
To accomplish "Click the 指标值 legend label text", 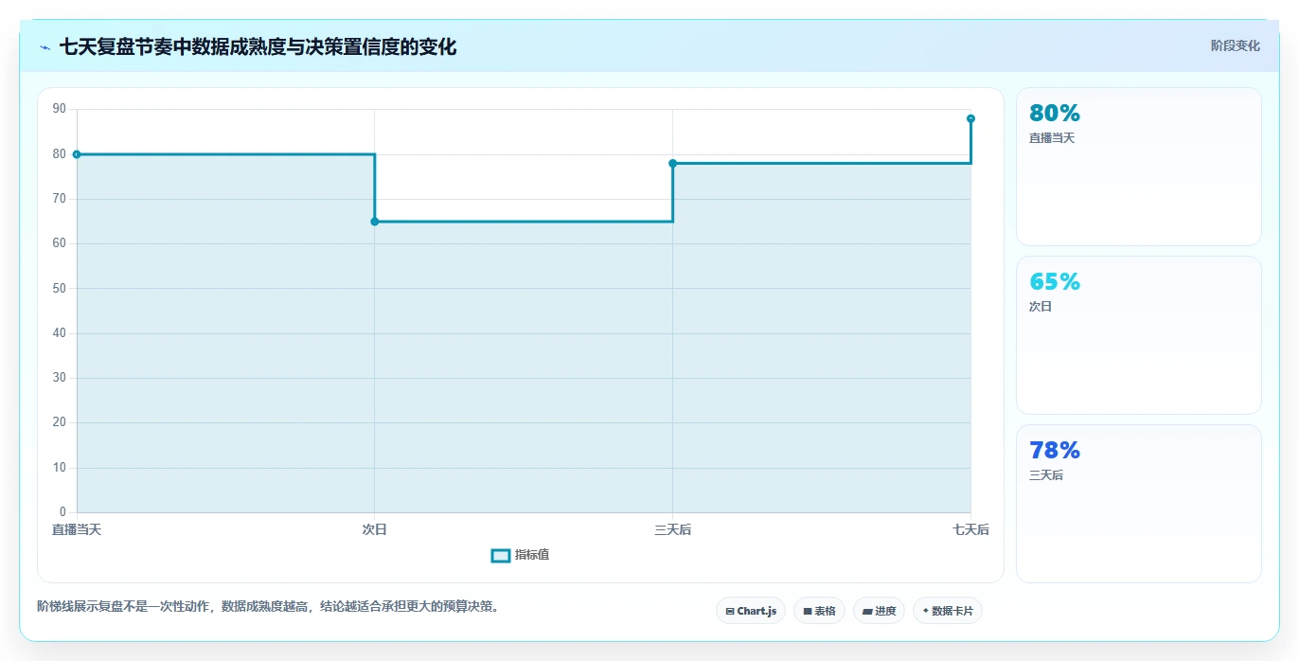I will point(532,555).
